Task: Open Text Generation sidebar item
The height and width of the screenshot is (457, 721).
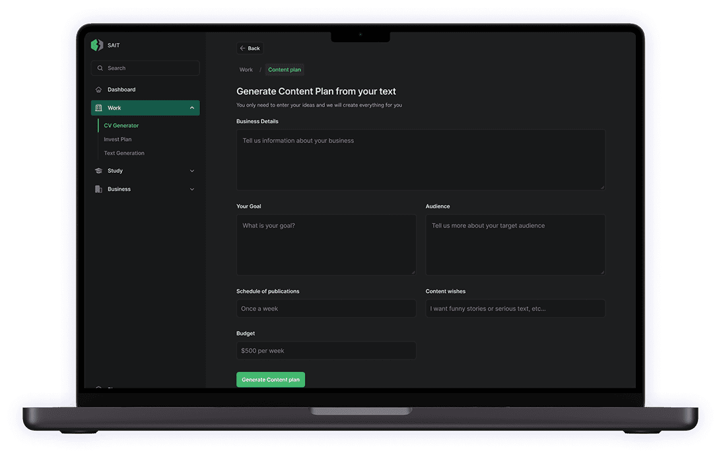Action: 124,153
